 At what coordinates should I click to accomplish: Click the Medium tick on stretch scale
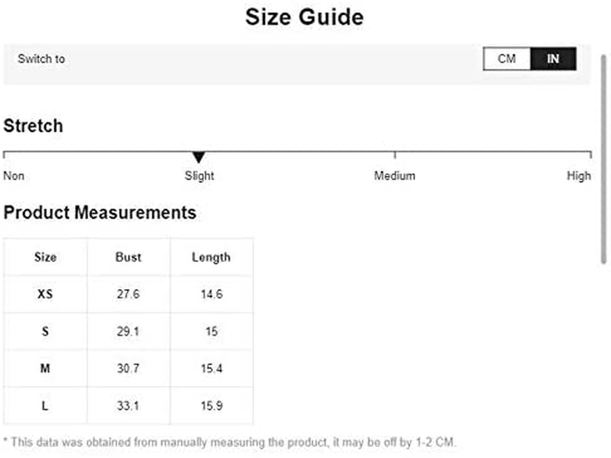(395, 155)
